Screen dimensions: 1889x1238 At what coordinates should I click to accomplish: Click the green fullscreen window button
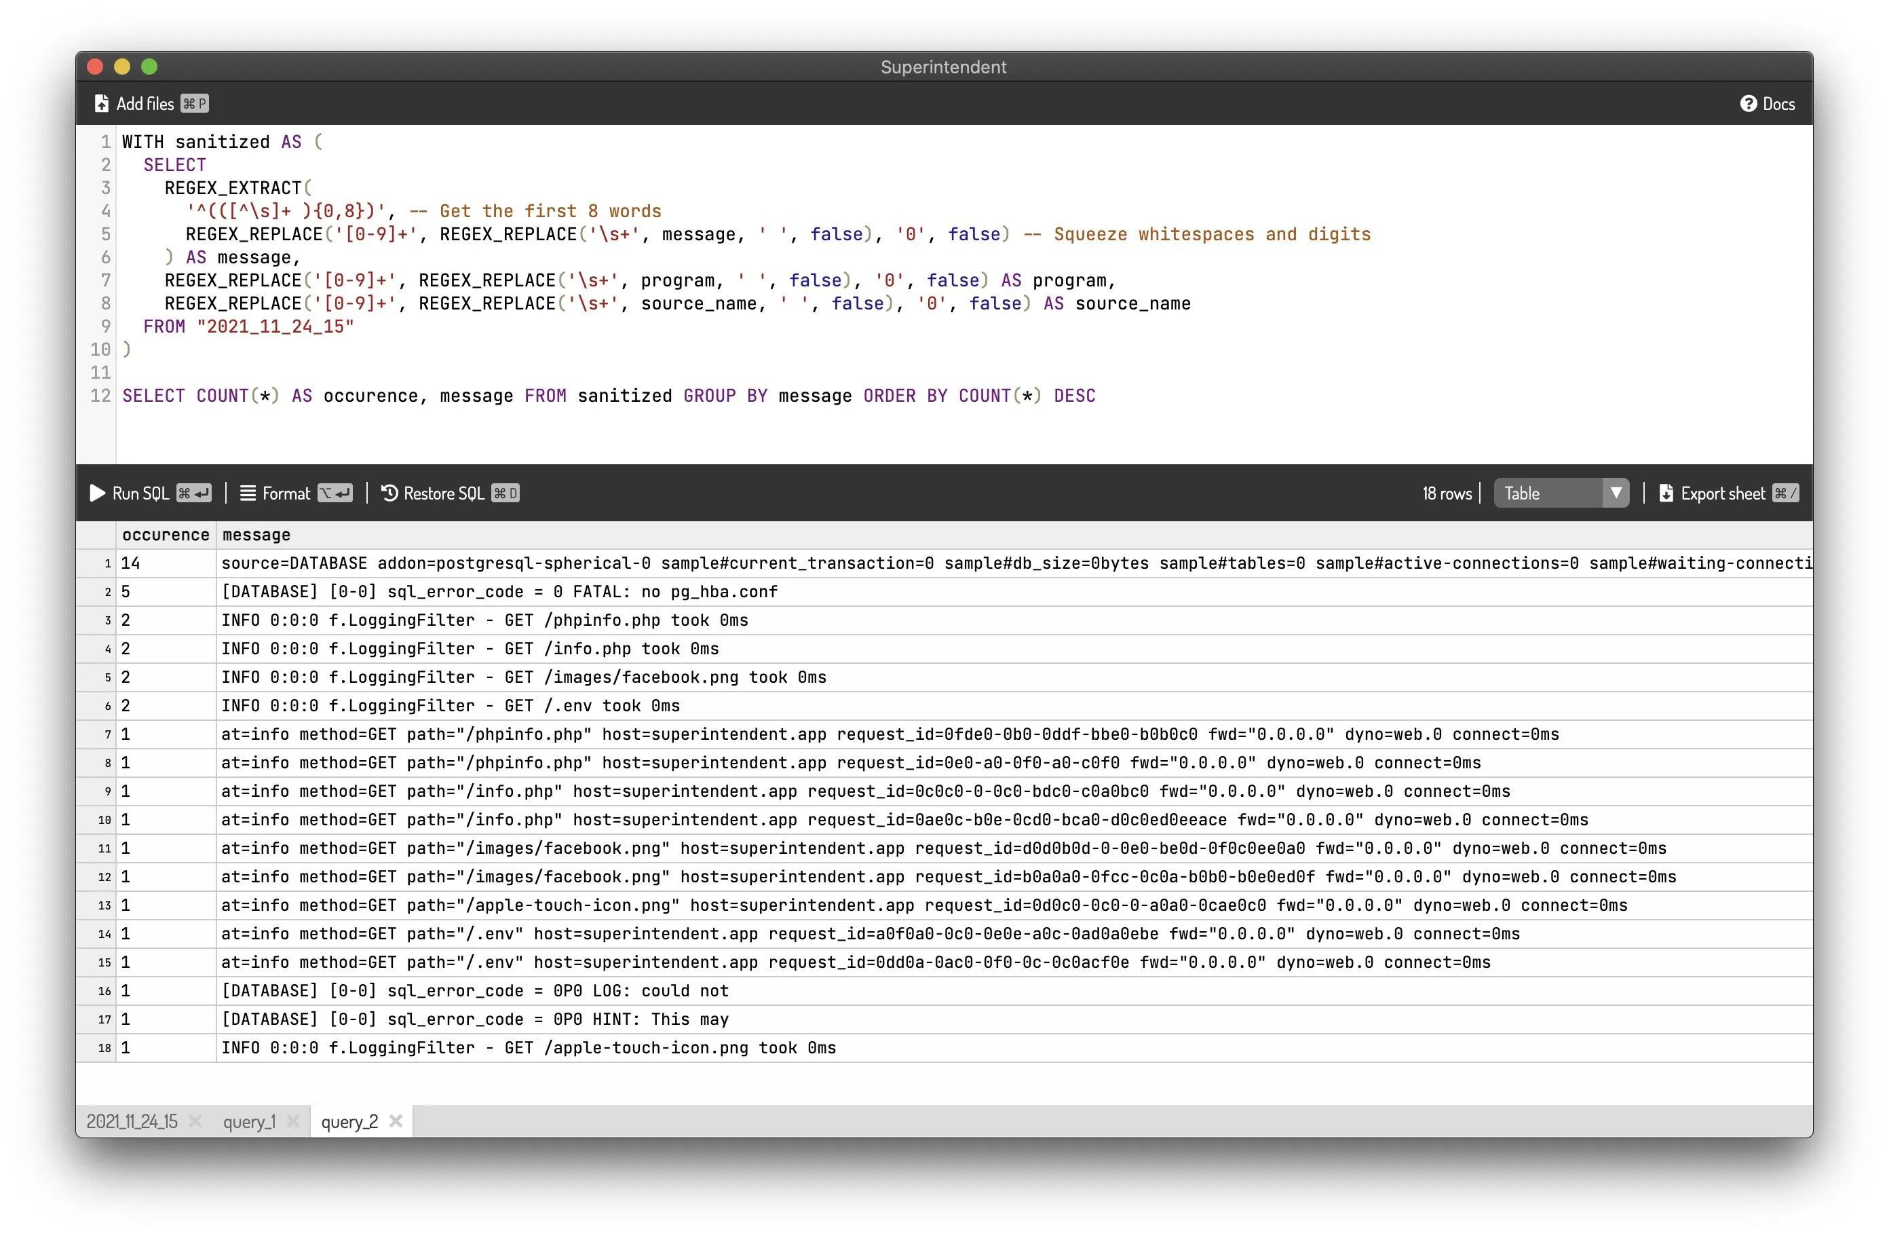click(x=149, y=67)
